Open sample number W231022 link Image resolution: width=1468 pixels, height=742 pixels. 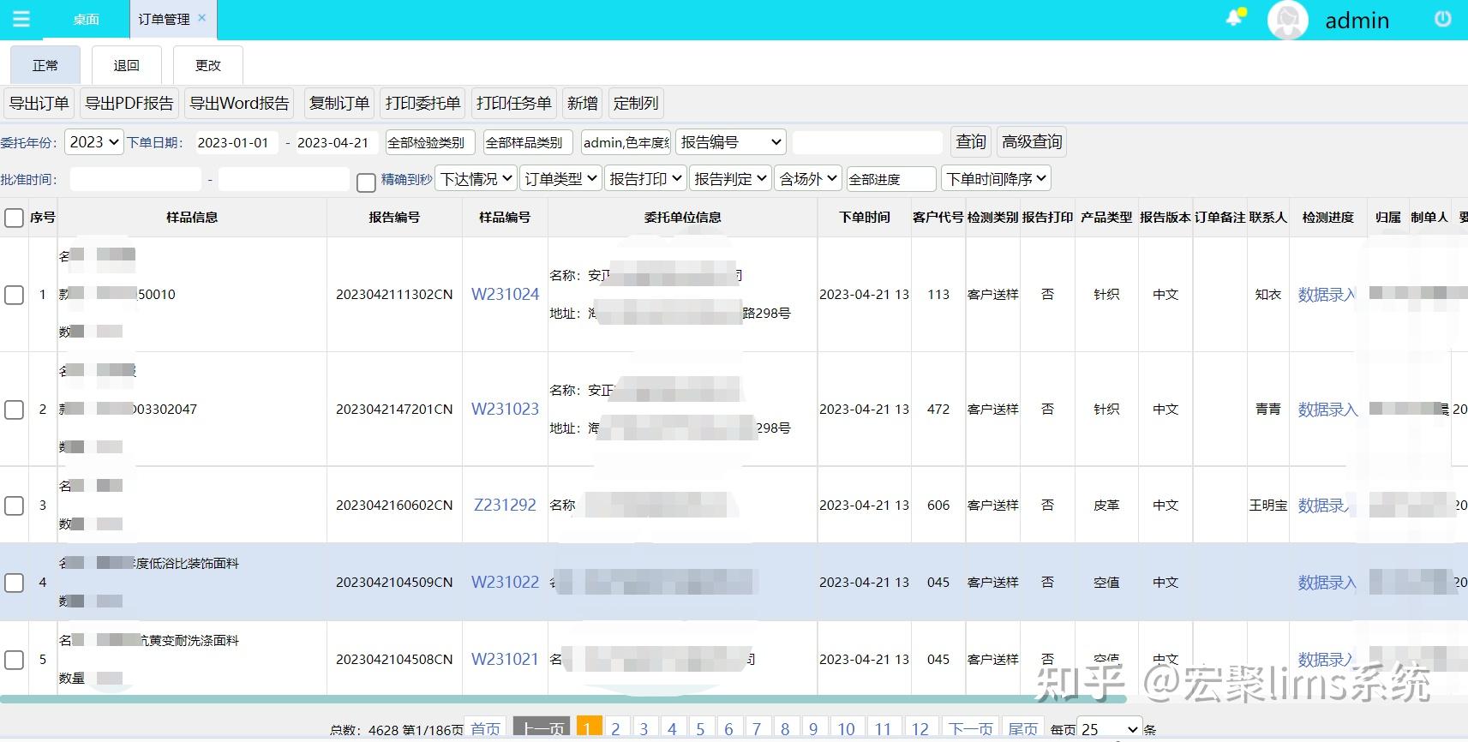[x=506, y=582]
